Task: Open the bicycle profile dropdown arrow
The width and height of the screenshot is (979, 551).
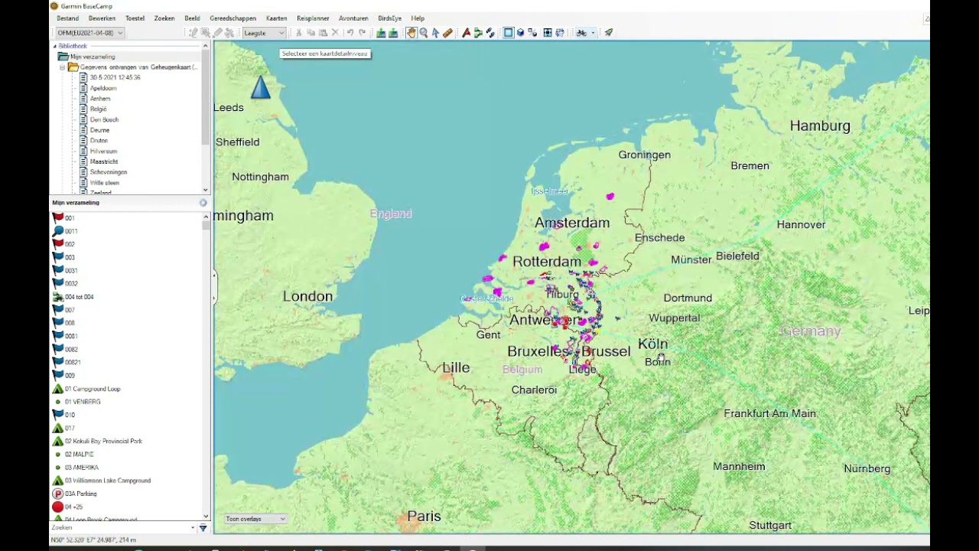Action: pyautogui.click(x=593, y=33)
